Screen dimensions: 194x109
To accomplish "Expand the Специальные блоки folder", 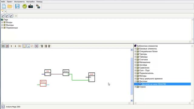I will pos(135,51).
